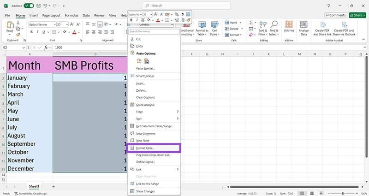
Task: Toggle bold in the ribbon Font group
Action: tap(31, 32)
